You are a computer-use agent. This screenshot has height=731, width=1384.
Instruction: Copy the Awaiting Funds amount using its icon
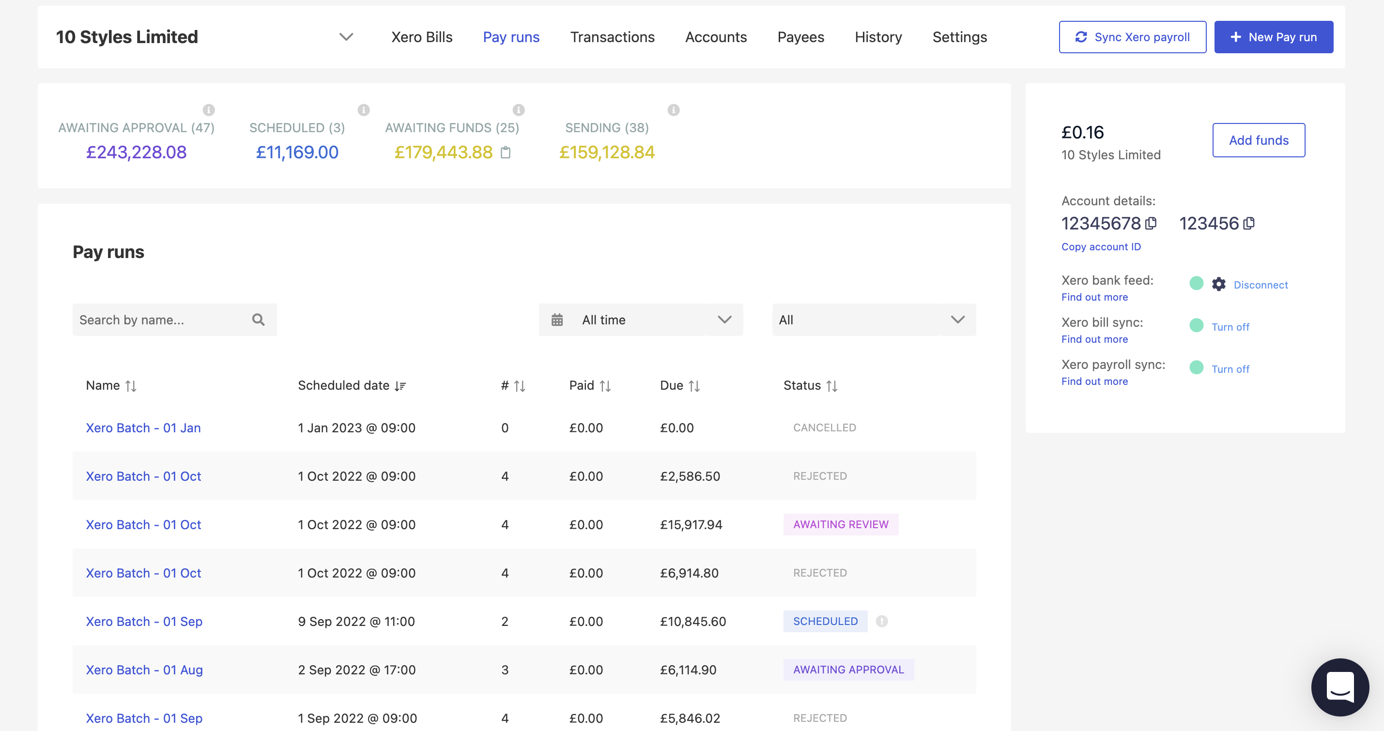pyautogui.click(x=505, y=153)
